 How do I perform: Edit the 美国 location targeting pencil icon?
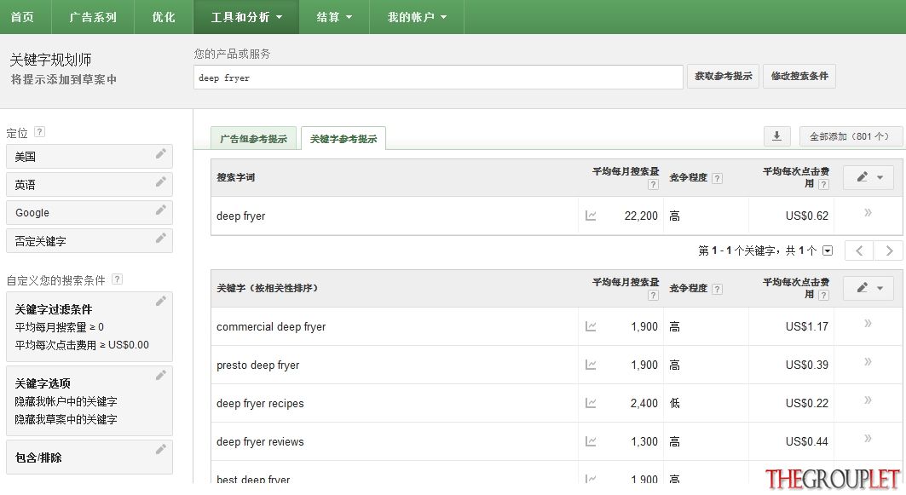(x=160, y=153)
